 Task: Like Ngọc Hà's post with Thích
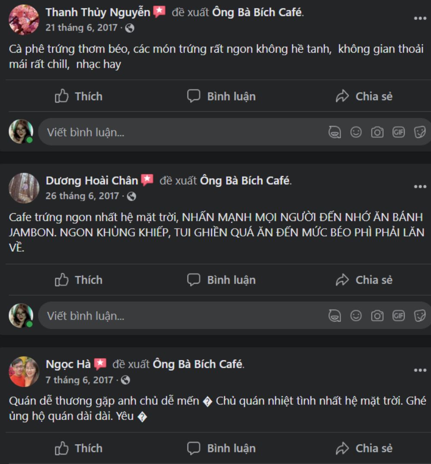coord(78,448)
